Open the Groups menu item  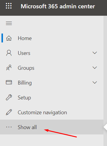coord(52,68)
